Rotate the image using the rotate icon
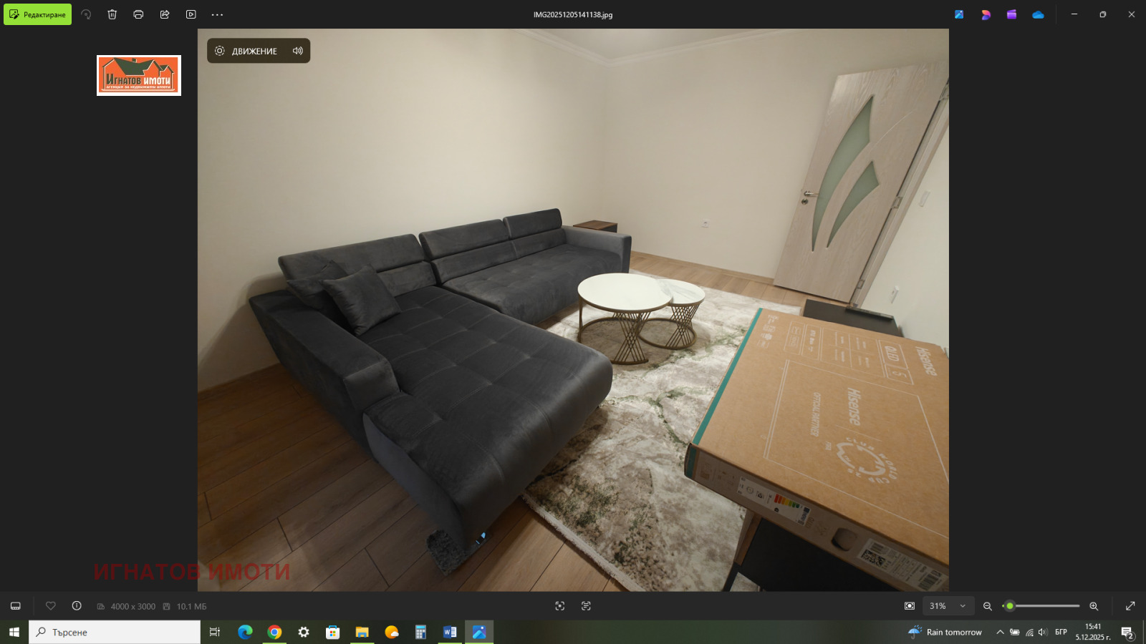Viewport: 1146px width, 644px height. [x=86, y=14]
